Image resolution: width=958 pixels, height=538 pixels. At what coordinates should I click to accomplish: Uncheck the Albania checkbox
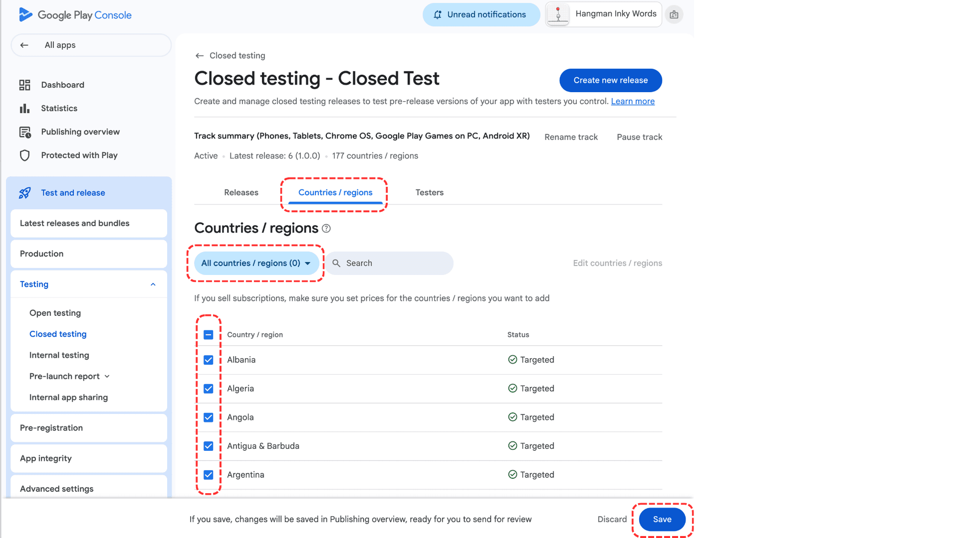(209, 360)
